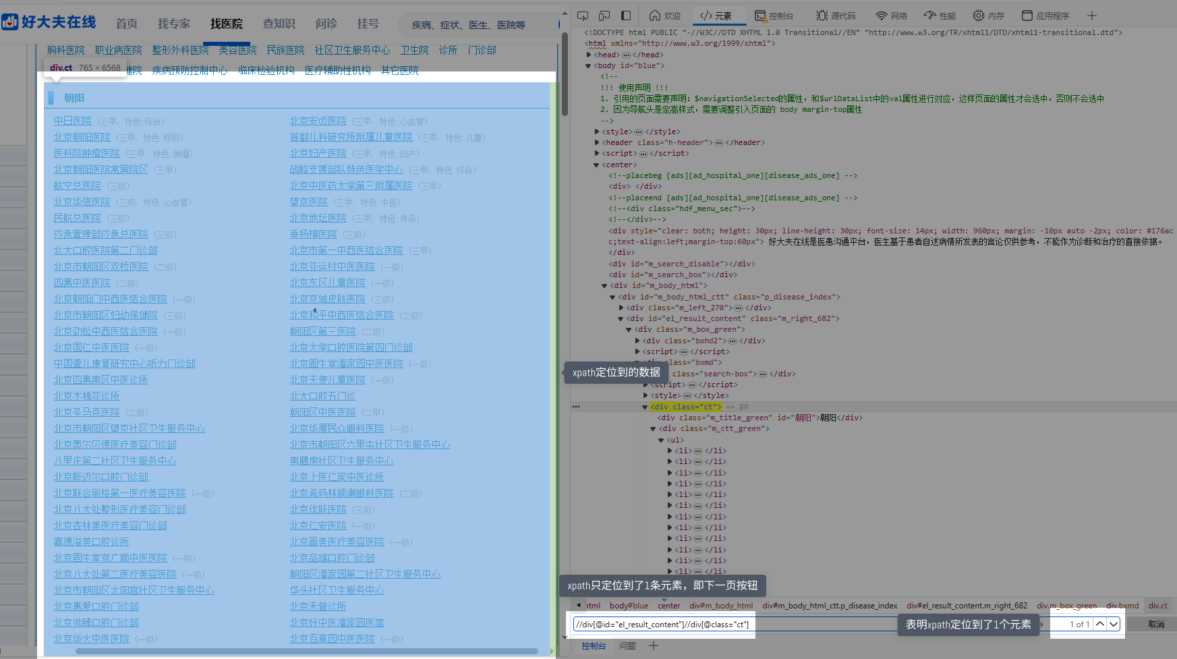Open 望京医院 hospital link
The width and height of the screenshot is (1177, 659).
point(309,202)
